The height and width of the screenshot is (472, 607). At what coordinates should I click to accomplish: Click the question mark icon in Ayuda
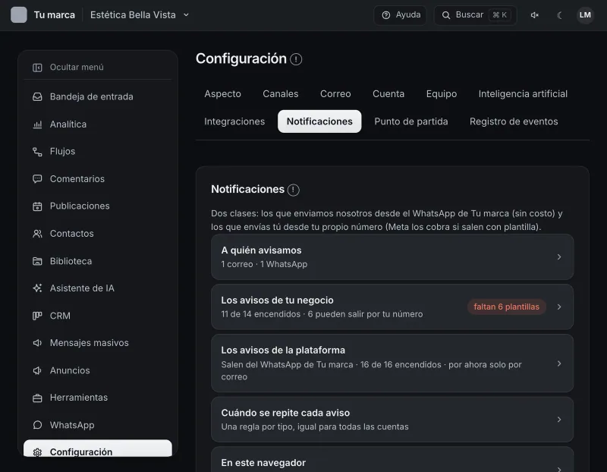pyautogui.click(x=386, y=15)
